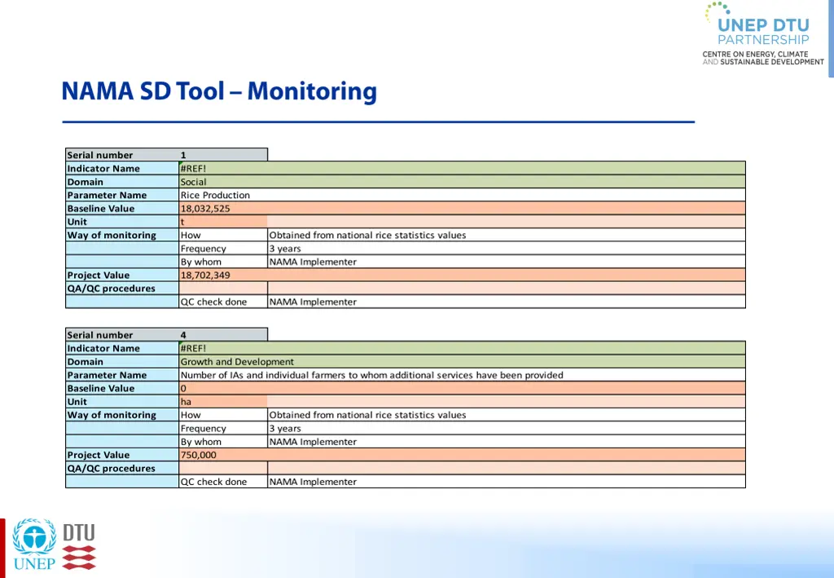Click the UNEP DTU Partnership logo
Image resolution: width=834 pixels, height=578 pixels.
coord(763,34)
